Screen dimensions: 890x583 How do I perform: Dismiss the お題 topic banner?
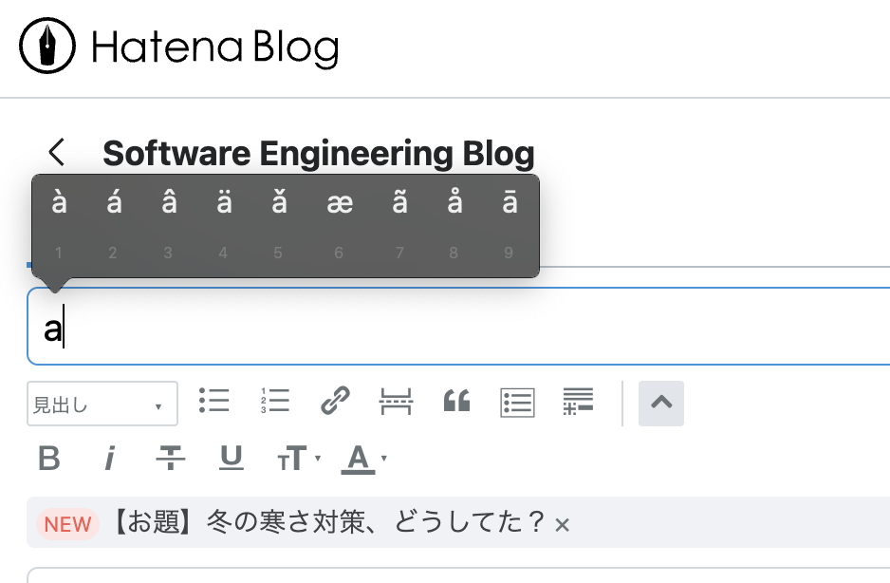point(563,524)
